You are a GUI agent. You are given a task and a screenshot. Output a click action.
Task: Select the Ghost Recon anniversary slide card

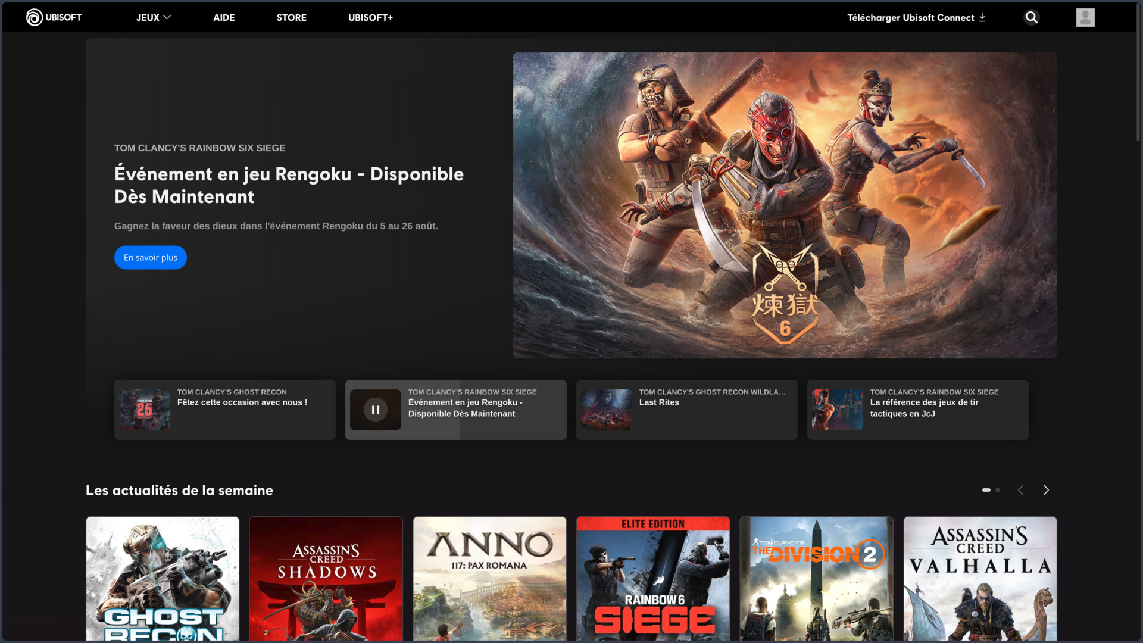[x=225, y=410]
